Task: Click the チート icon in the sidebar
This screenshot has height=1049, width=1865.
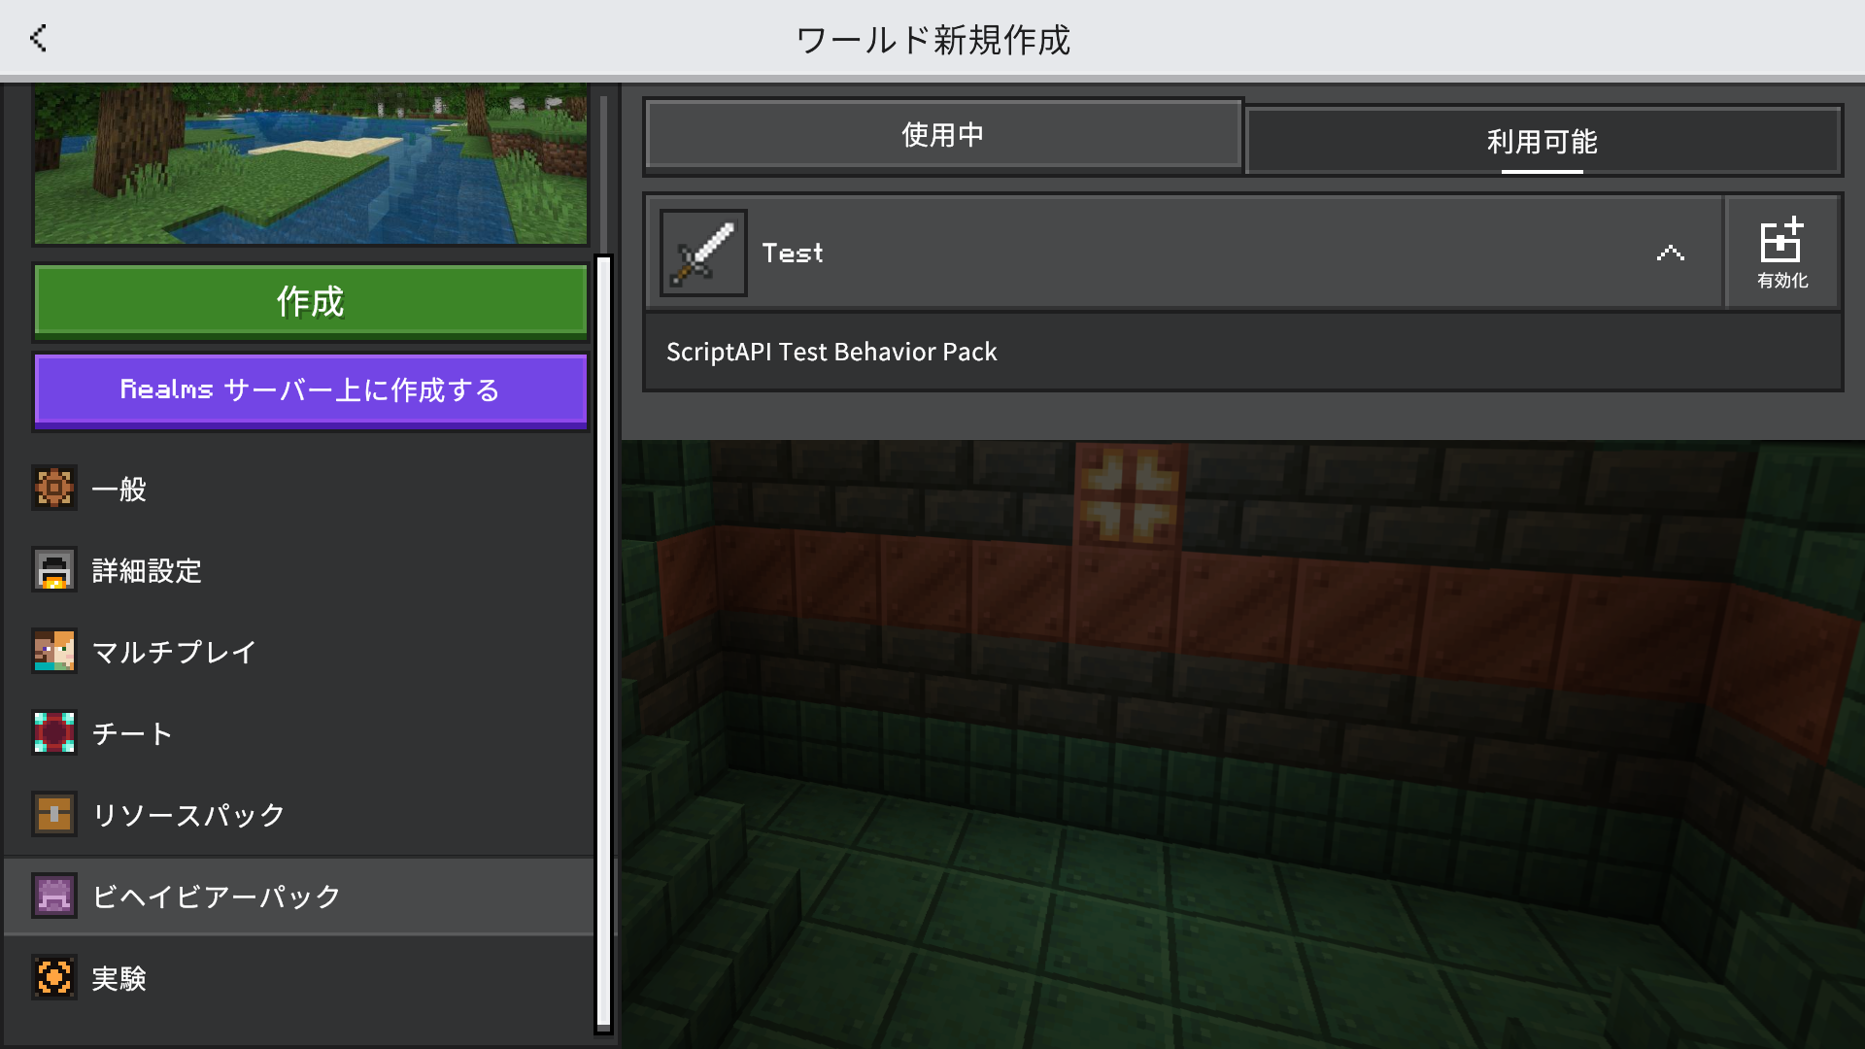Action: [x=55, y=733]
